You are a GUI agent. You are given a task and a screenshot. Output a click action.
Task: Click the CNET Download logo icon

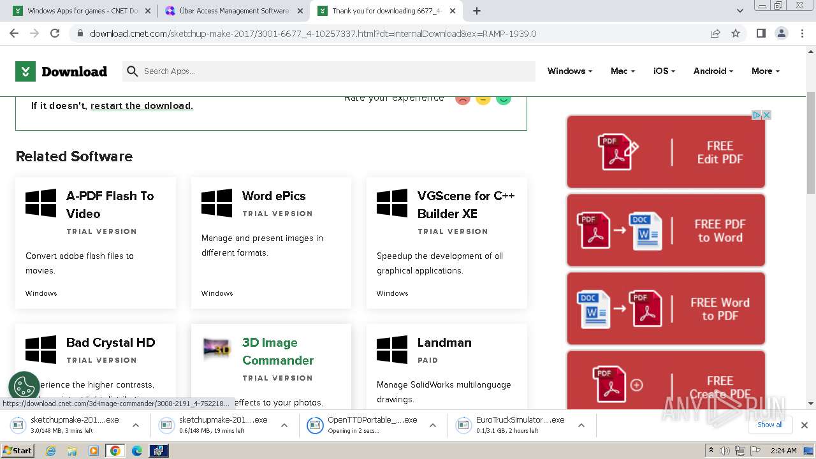point(25,71)
